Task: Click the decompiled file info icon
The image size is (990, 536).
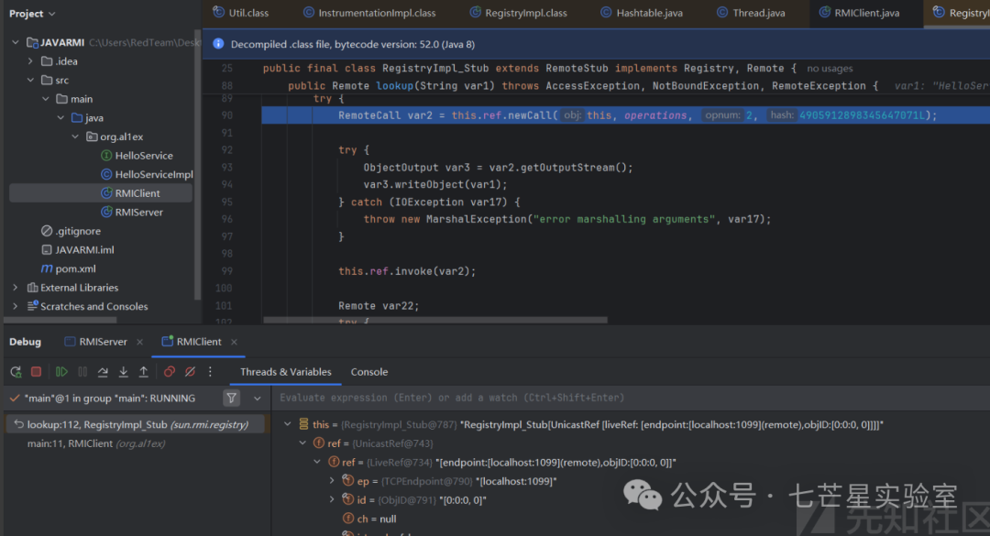Action: pos(218,44)
